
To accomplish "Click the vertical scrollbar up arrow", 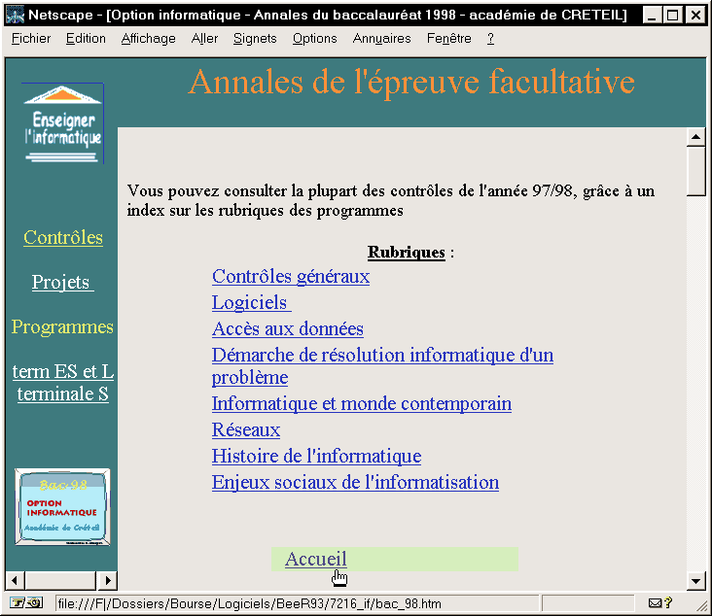I will pos(695,138).
